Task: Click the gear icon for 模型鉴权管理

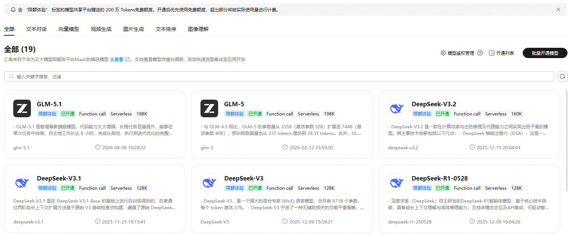Action: (x=443, y=53)
